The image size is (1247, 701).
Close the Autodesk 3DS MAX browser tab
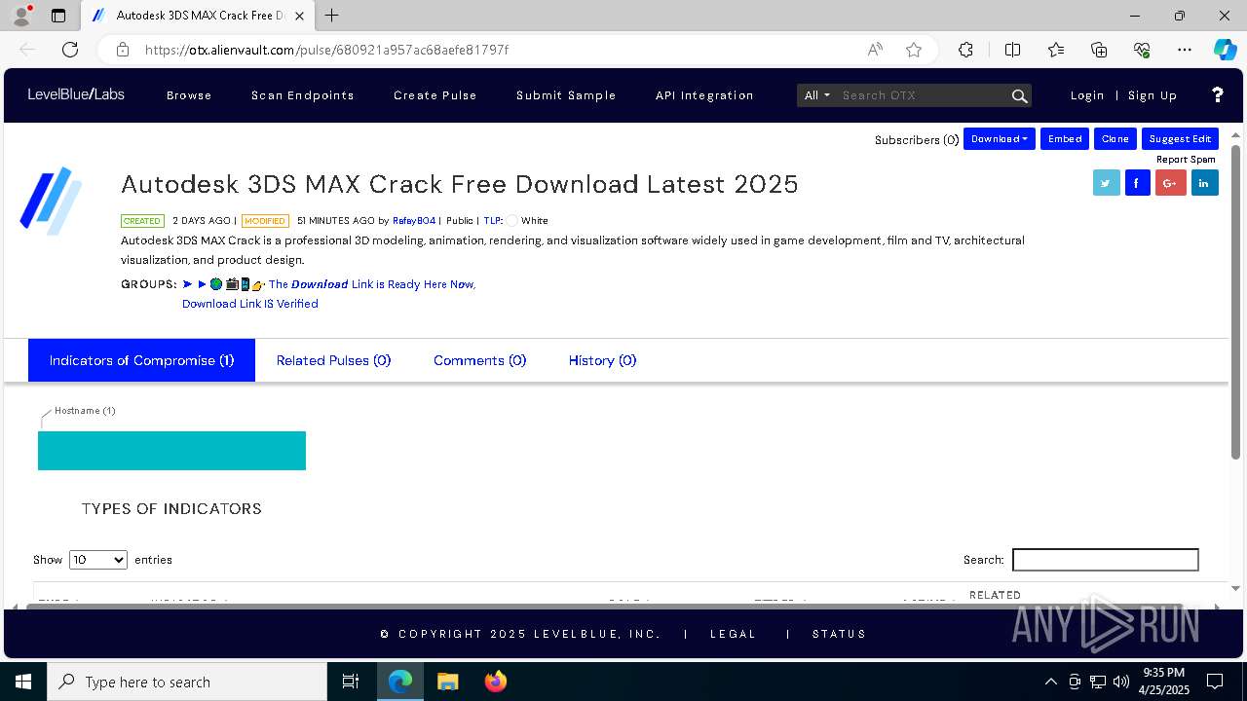coord(299,16)
